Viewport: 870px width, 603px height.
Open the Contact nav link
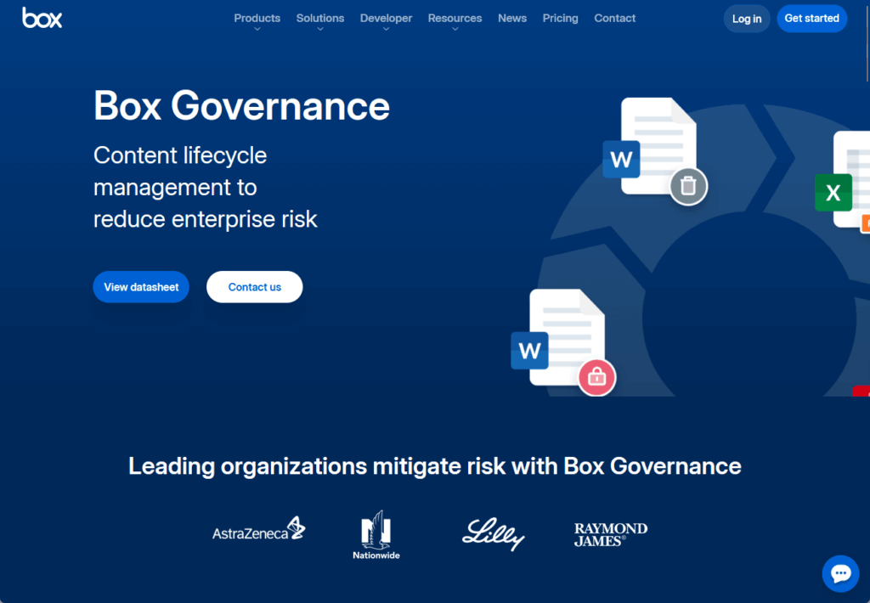[615, 19]
